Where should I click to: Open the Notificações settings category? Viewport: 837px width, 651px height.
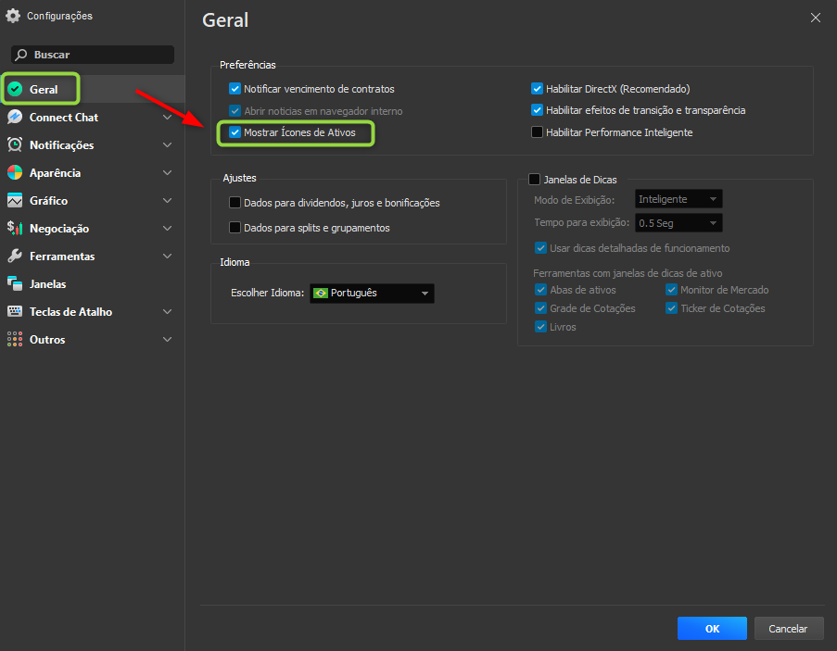tap(93, 144)
